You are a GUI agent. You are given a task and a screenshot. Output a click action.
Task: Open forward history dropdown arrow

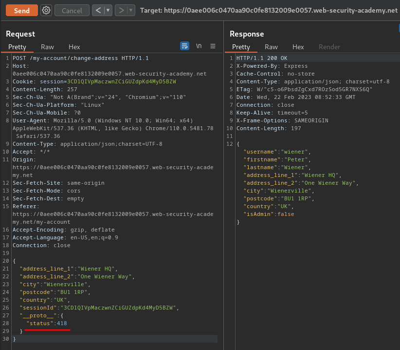(x=131, y=10)
